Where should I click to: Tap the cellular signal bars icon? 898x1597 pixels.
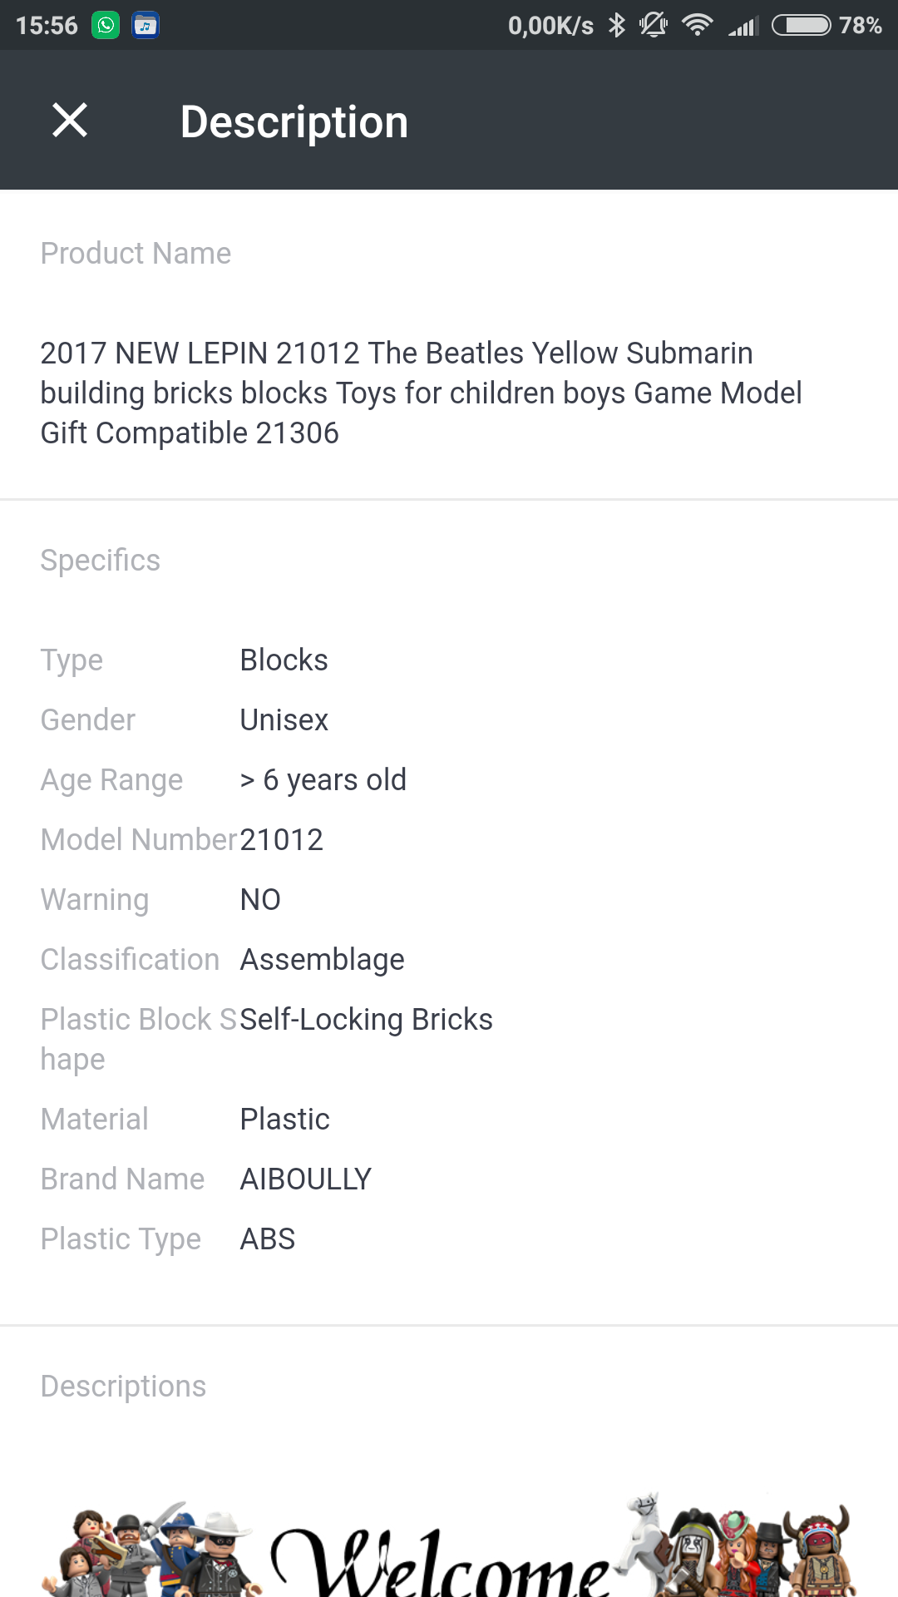click(x=743, y=26)
